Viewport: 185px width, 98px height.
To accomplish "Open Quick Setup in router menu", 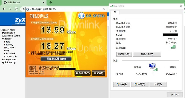I will (9, 62).
